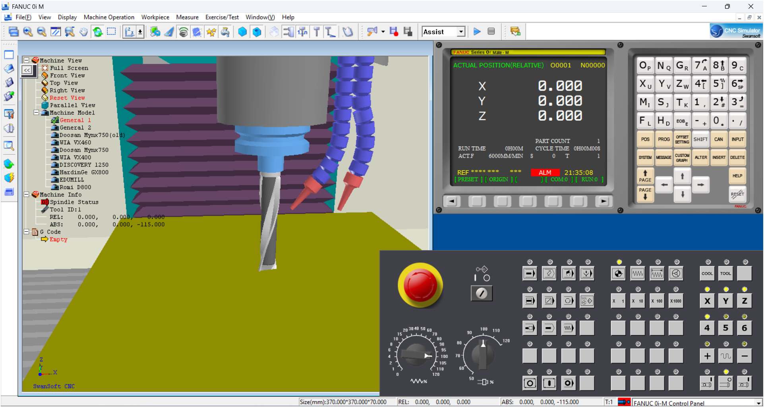
Task: Click the MDI keypad up arrow key
Action: [x=682, y=176]
